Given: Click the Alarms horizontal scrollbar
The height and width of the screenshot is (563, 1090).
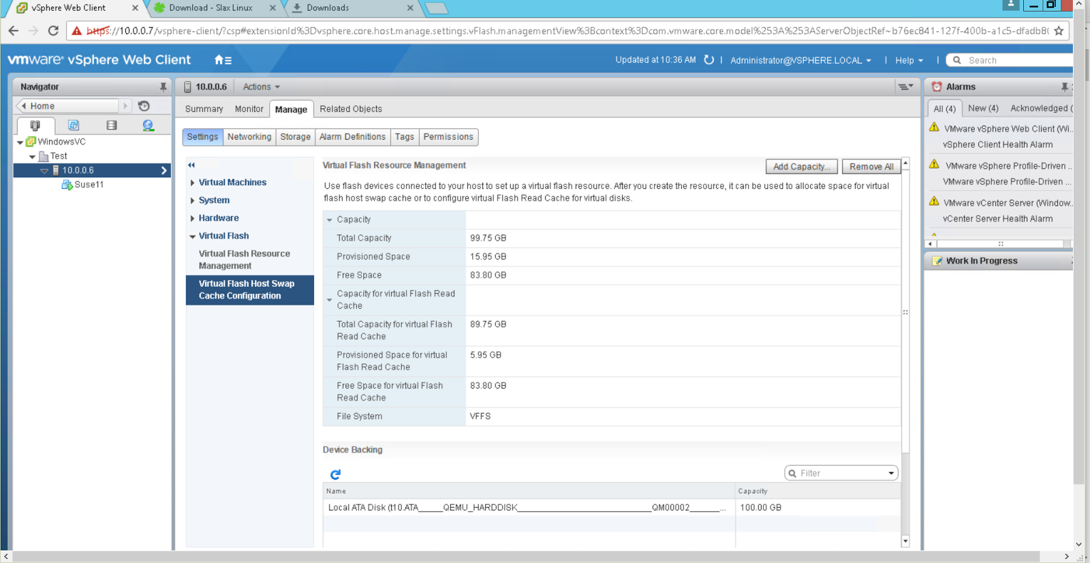Looking at the screenshot, I should [999, 243].
